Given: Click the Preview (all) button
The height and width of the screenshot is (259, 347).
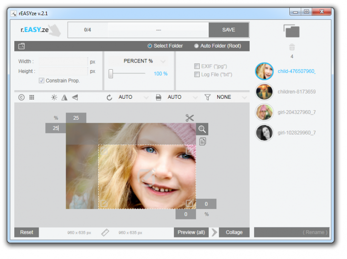Looking at the screenshot, I should click(191, 232).
